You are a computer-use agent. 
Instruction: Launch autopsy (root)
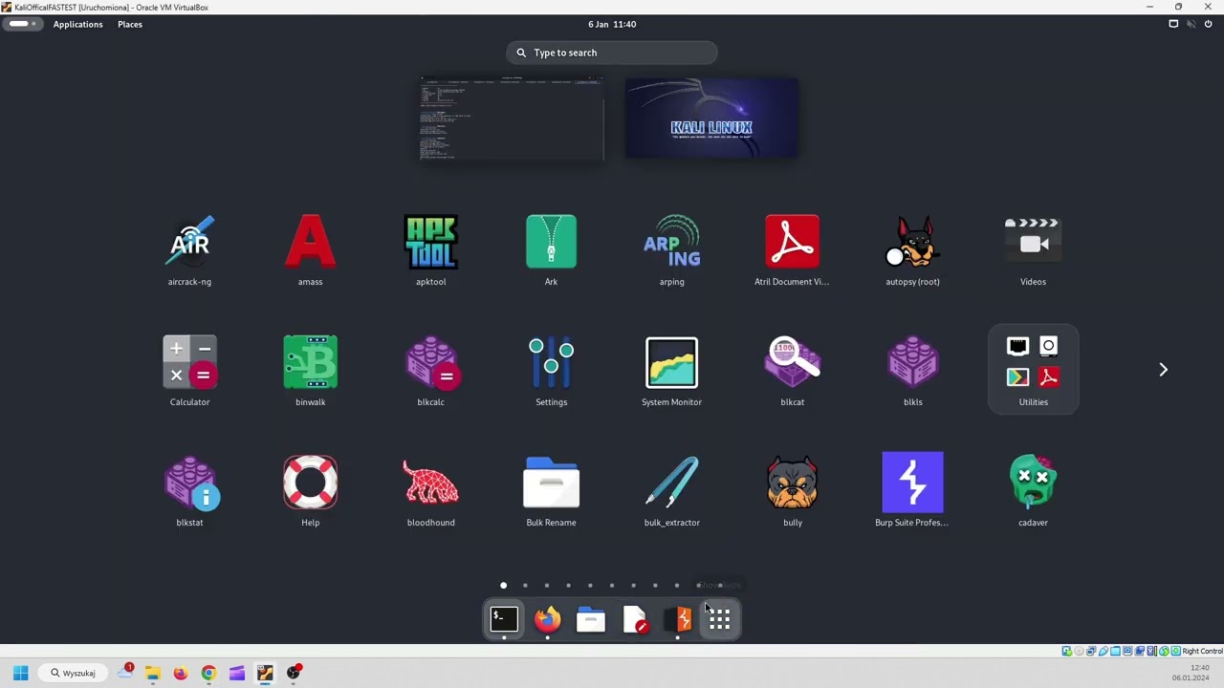tap(912, 250)
